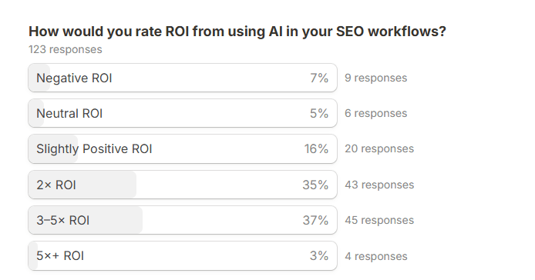Open the 20 responses count
This screenshot has width=535, height=280.
pos(379,149)
